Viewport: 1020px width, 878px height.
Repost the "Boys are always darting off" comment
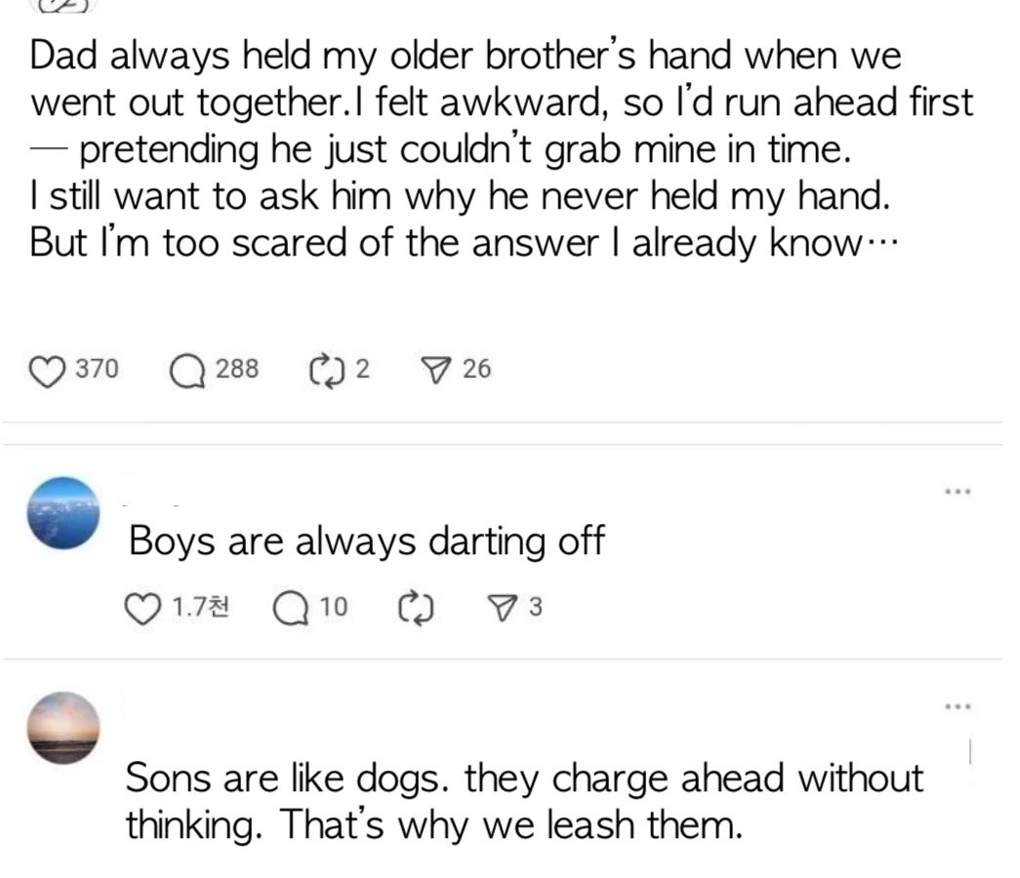pos(417,608)
